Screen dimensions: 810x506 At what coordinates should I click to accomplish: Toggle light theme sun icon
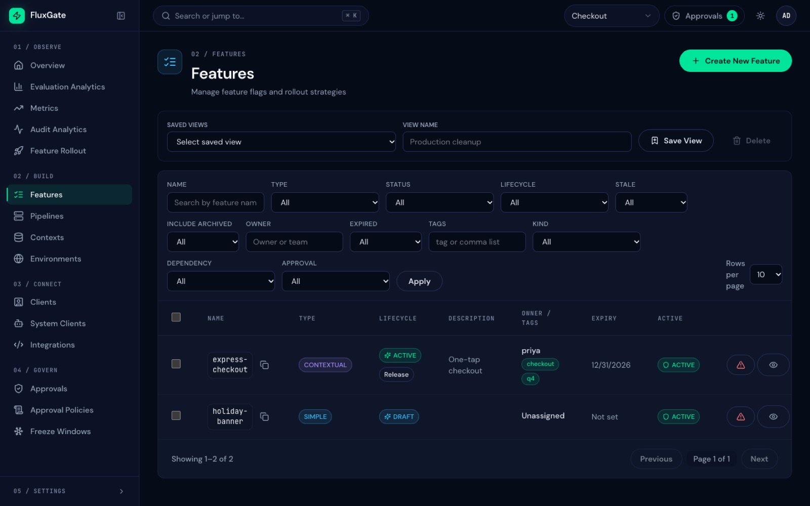(760, 16)
